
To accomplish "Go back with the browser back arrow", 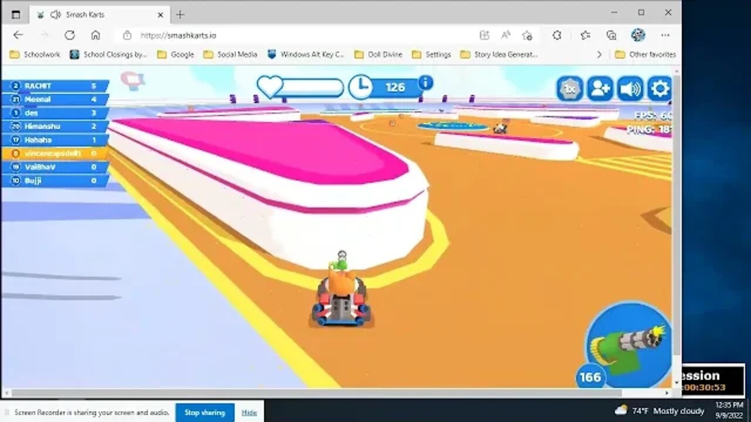I will click(18, 35).
